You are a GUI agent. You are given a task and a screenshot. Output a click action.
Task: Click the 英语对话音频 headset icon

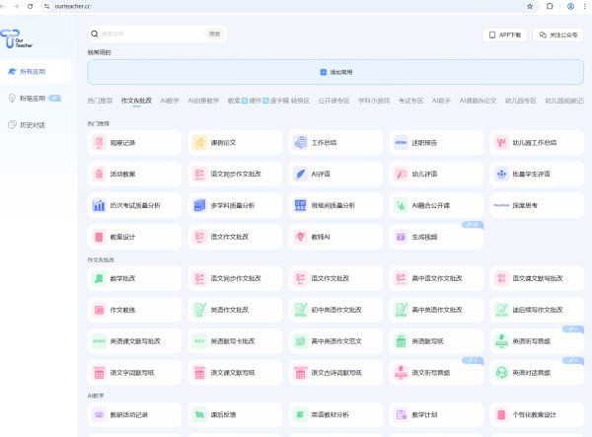(501, 373)
